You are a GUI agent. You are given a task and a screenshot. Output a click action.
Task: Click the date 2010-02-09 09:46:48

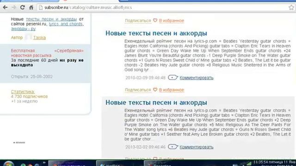[x=145, y=78]
